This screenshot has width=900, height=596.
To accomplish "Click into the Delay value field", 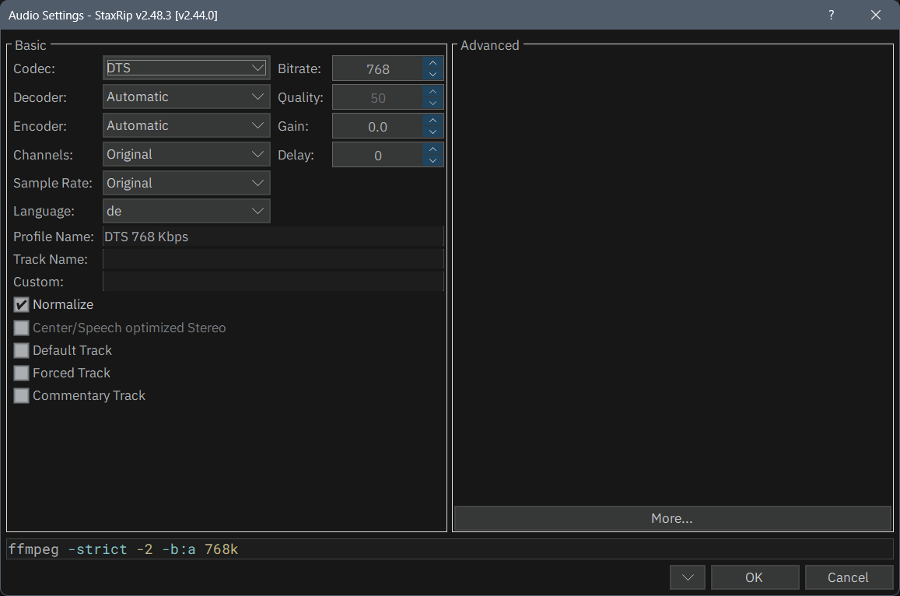I will pos(378,155).
